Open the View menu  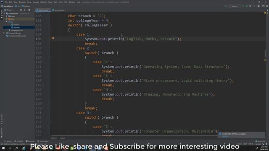[16, 2]
